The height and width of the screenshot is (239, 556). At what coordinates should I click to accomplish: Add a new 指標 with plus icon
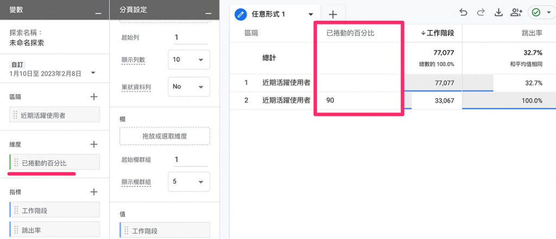(93, 192)
